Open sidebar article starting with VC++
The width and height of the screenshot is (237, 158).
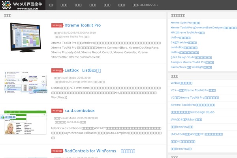(x=193, y=90)
